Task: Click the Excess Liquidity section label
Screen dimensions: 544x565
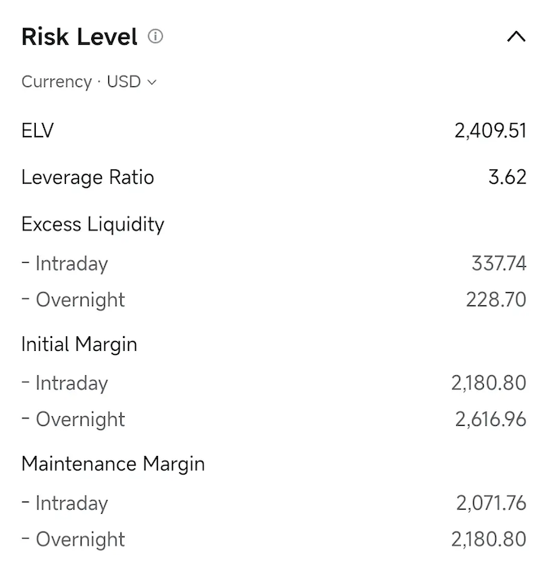Action: (93, 225)
